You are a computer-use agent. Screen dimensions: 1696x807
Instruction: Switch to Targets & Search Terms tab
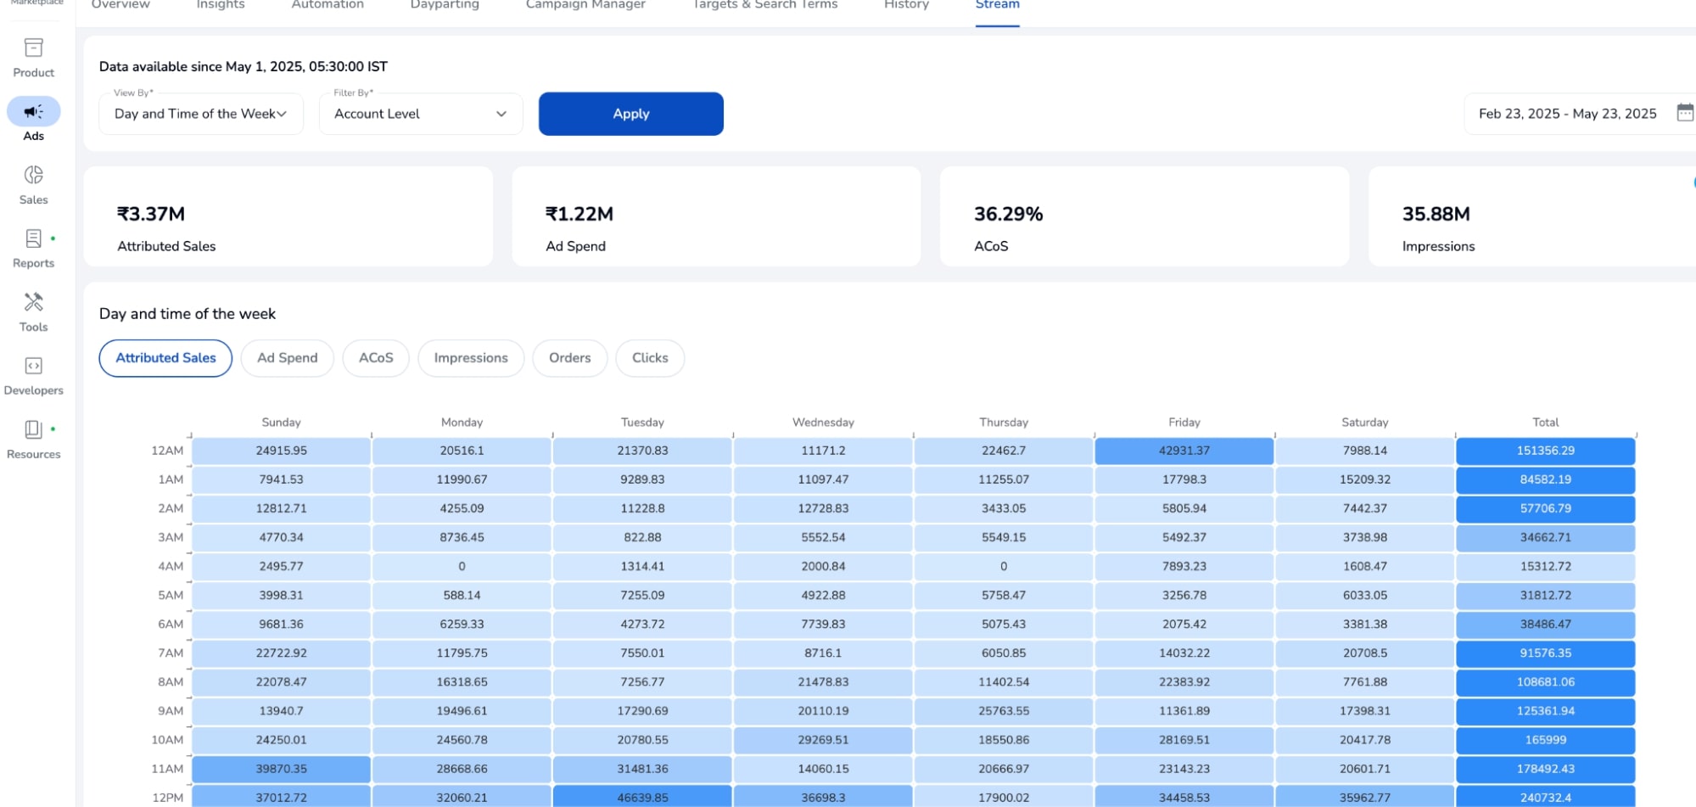click(765, 5)
